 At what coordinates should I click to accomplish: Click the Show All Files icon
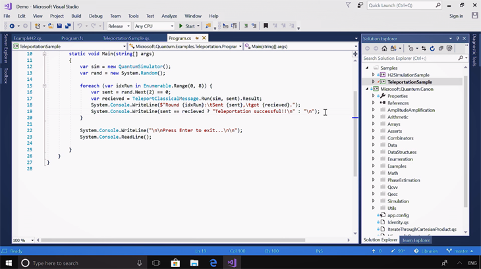pos(449,49)
